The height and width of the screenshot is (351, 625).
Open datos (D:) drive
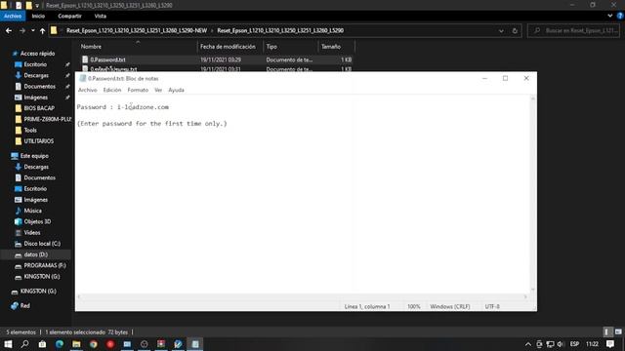35,254
